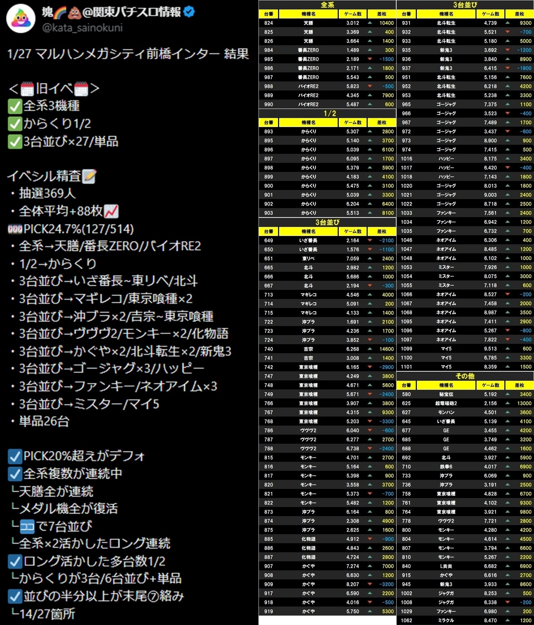Screen dimensions: 534x625
Task: Click the down arrow in row 937 新鬼3
Action: coord(508,68)
